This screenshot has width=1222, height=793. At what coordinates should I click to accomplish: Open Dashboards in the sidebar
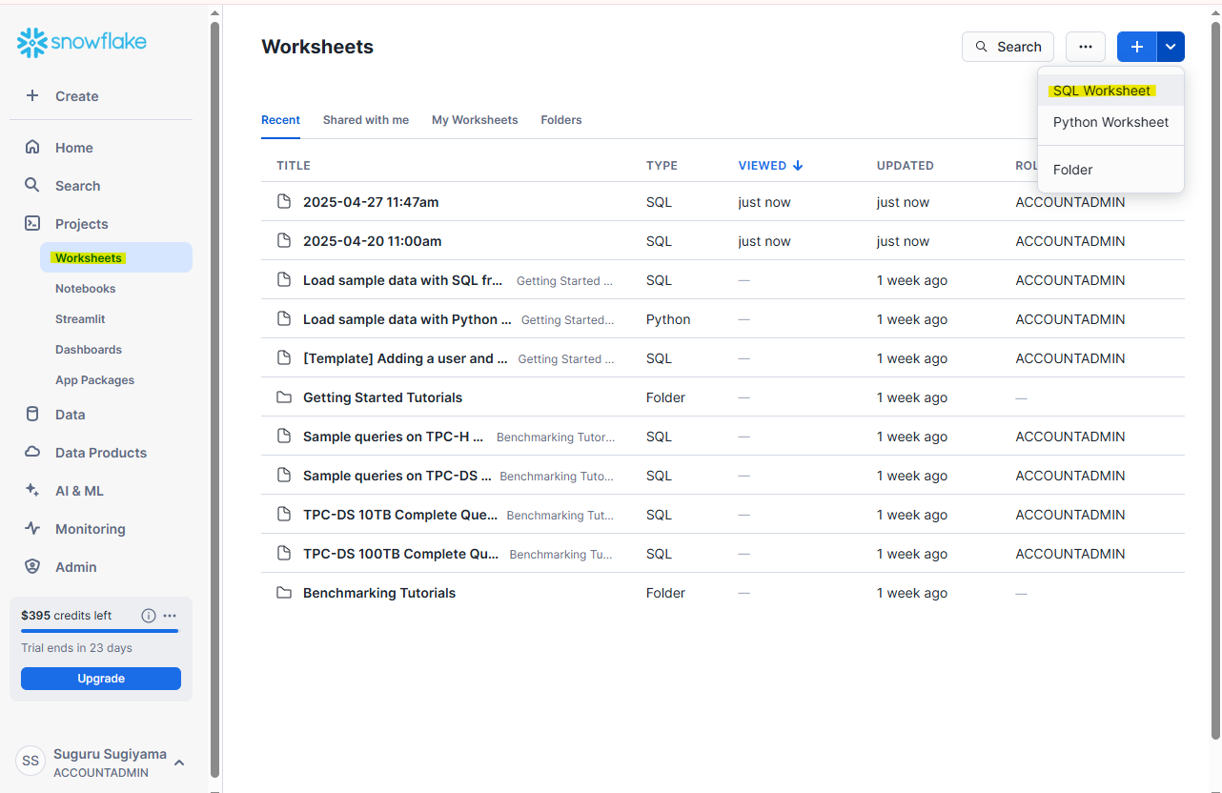pyautogui.click(x=89, y=349)
